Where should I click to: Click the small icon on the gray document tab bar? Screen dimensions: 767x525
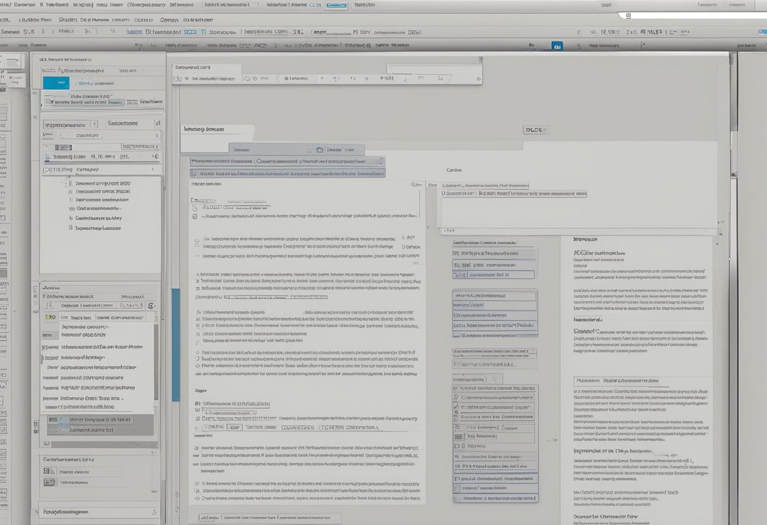(x=319, y=150)
